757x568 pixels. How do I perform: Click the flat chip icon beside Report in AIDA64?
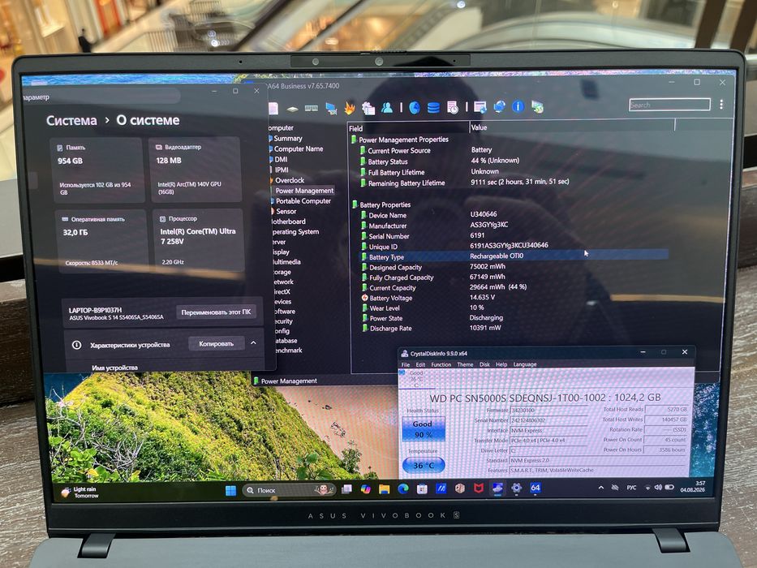pos(292,110)
